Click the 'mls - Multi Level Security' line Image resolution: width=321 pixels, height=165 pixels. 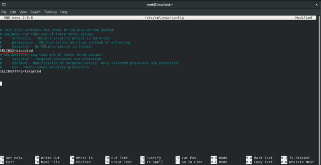45,67
